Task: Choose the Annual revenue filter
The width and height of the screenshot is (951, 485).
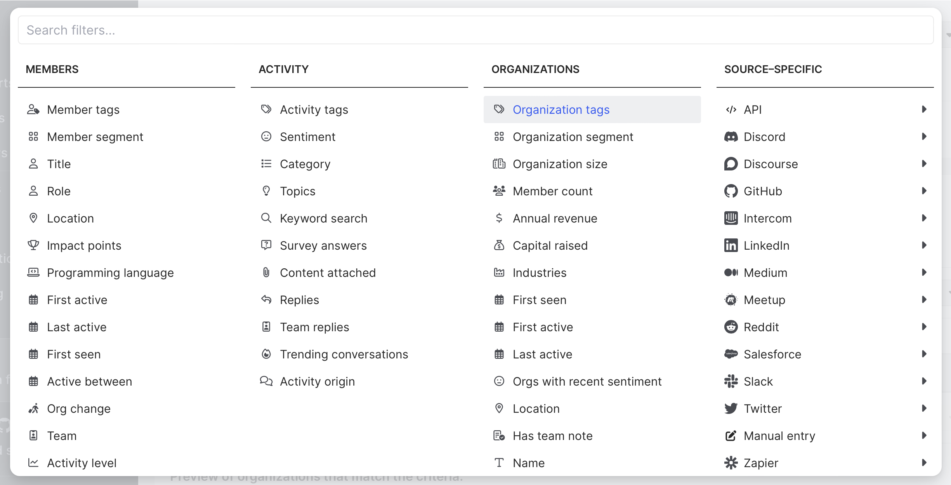Action: (555, 218)
